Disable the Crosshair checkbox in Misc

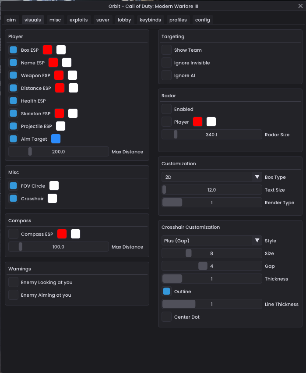coord(13,199)
